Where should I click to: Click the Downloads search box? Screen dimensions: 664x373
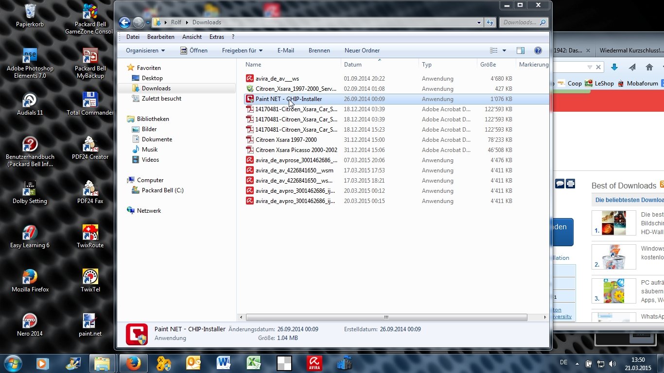click(524, 22)
